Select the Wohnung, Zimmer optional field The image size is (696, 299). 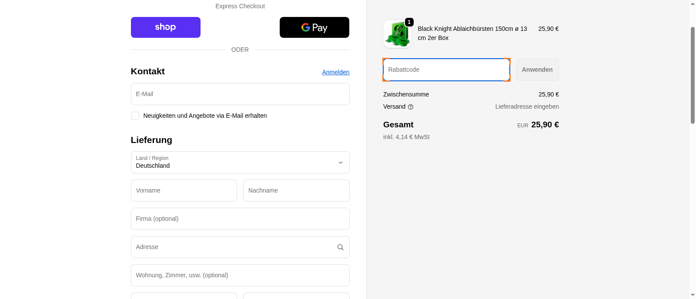pyautogui.click(x=240, y=276)
